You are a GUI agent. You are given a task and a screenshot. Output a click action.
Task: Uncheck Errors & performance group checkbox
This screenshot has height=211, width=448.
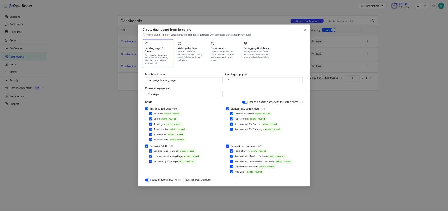227,146
